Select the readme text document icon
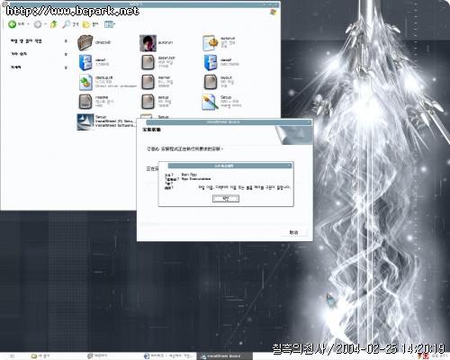 [85, 102]
